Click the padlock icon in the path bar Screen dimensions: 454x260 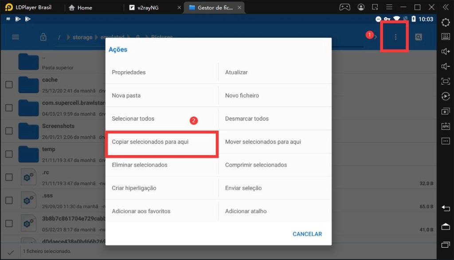coord(43,37)
